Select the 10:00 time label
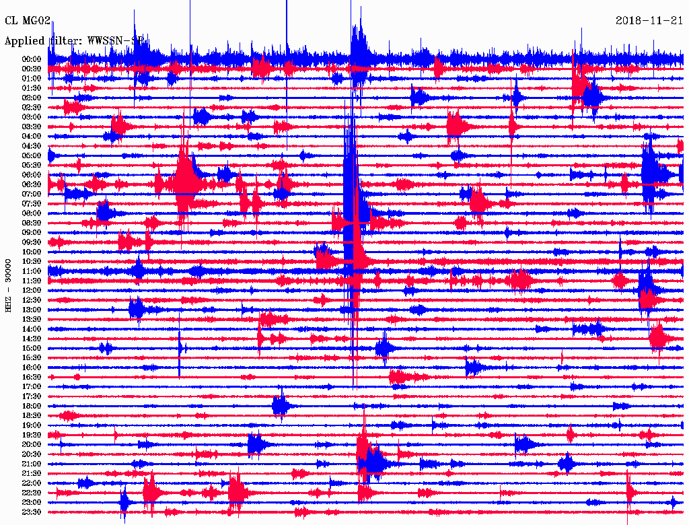This screenshot has width=689, height=525. (32, 252)
